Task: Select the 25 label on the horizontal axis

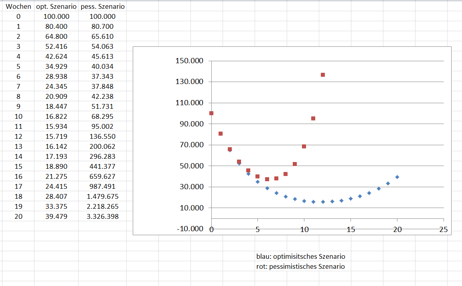Action: point(443,229)
